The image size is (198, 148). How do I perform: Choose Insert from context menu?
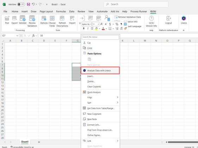pyautogui.click(x=100, y=76)
